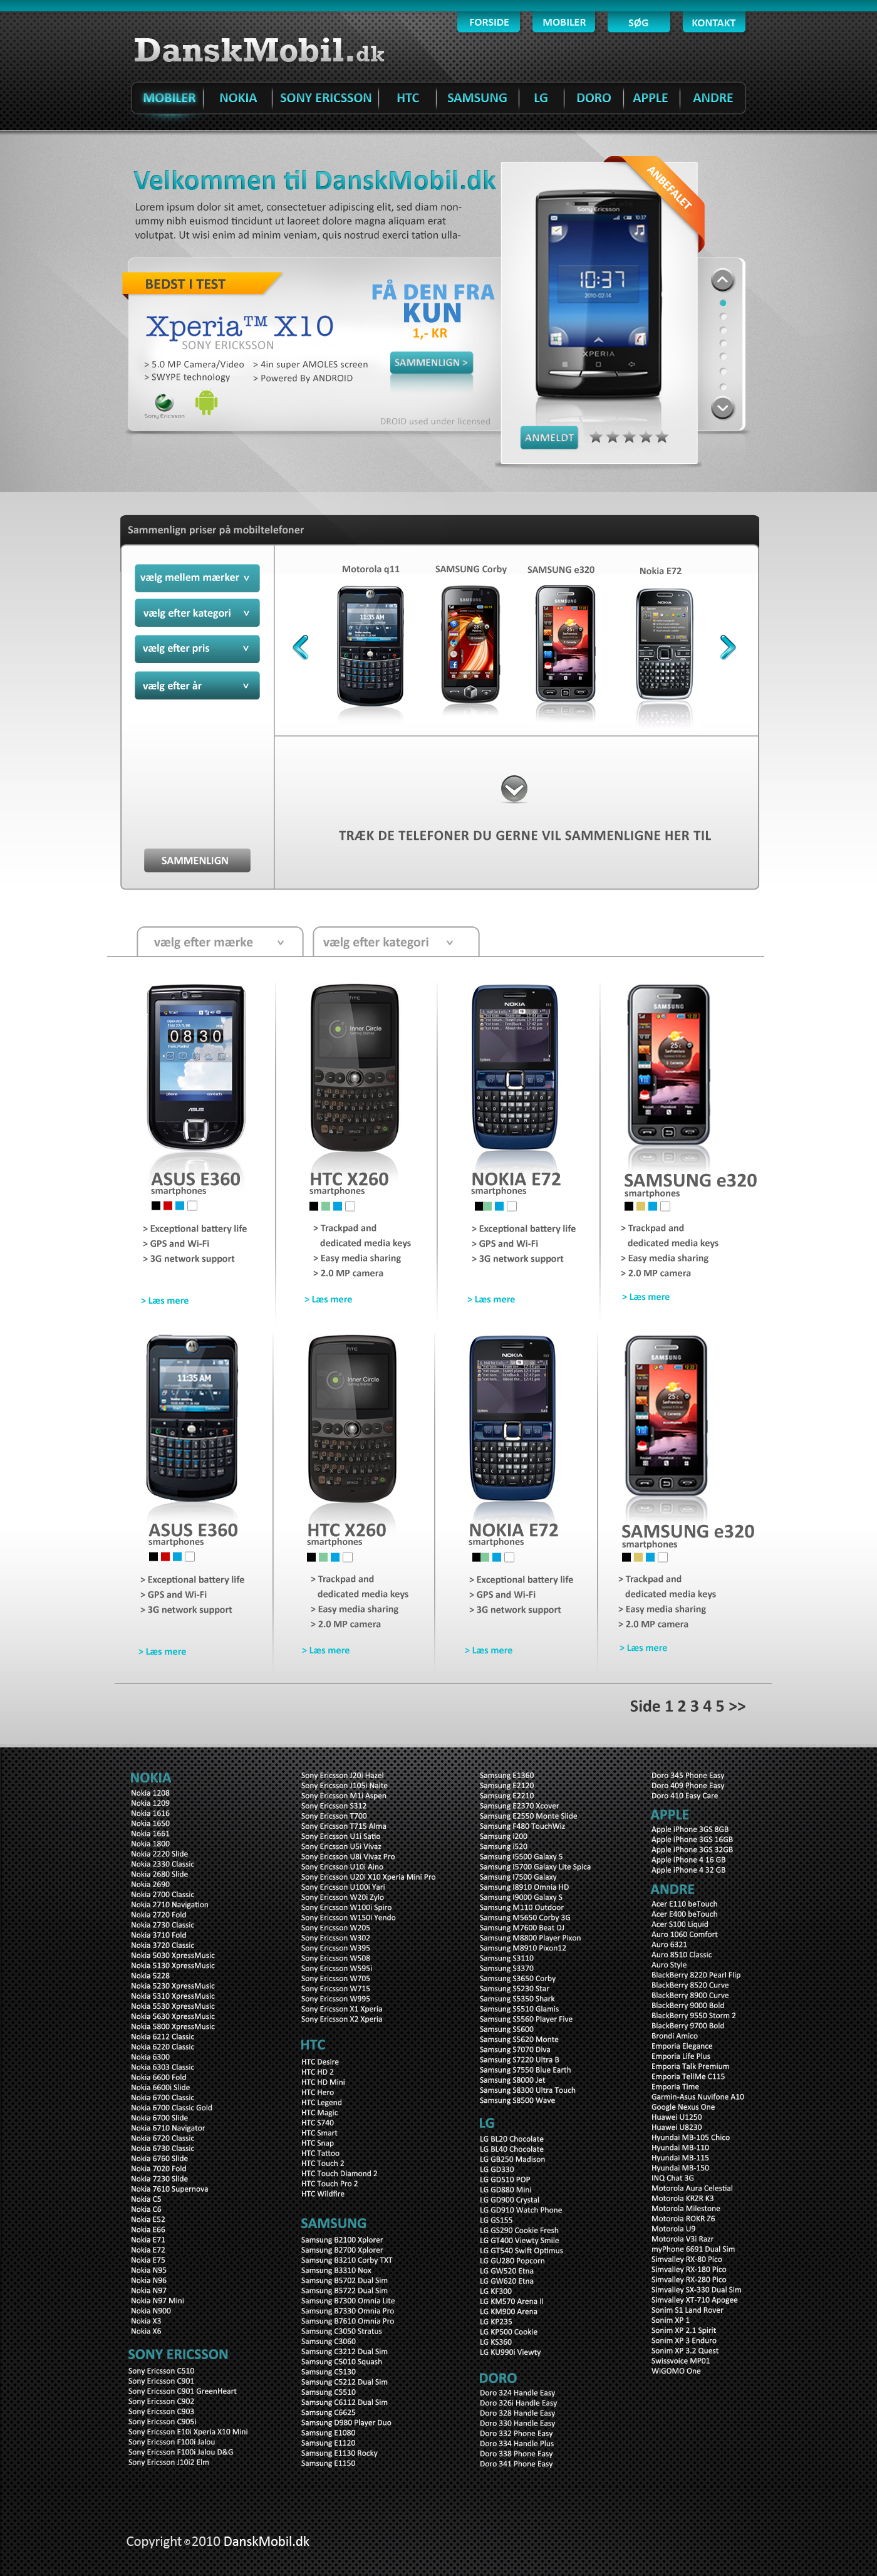Click the Sony Ericsson logo icon
The width and height of the screenshot is (877, 2576).
coord(163,403)
